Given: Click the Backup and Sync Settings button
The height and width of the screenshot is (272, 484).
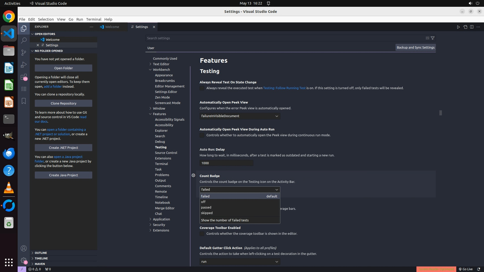Looking at the screenshot, I should [x=415, y=47].
